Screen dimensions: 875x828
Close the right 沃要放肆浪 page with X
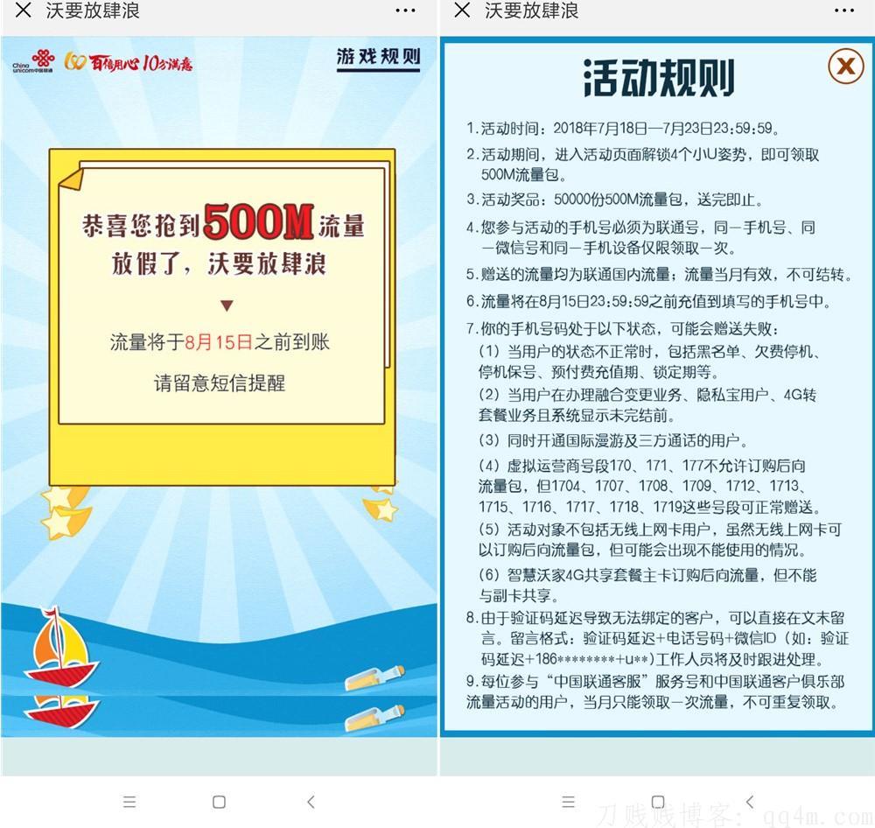click(x=462, y=10)
